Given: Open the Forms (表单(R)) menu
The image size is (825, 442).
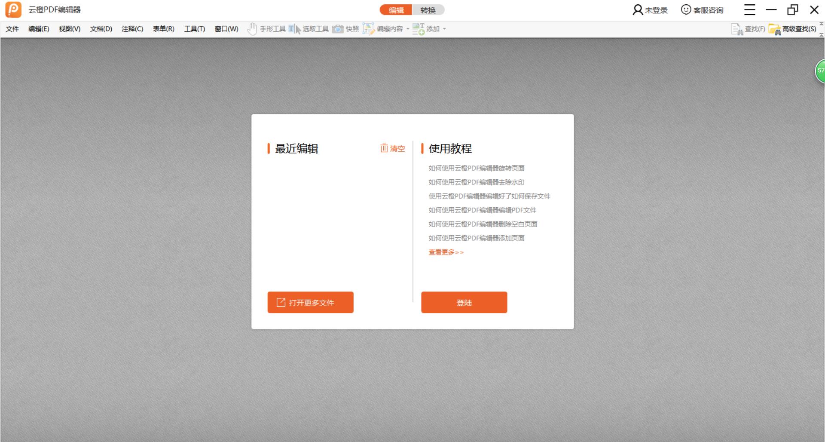Looking at the screenshot, I should coord(164,29).
